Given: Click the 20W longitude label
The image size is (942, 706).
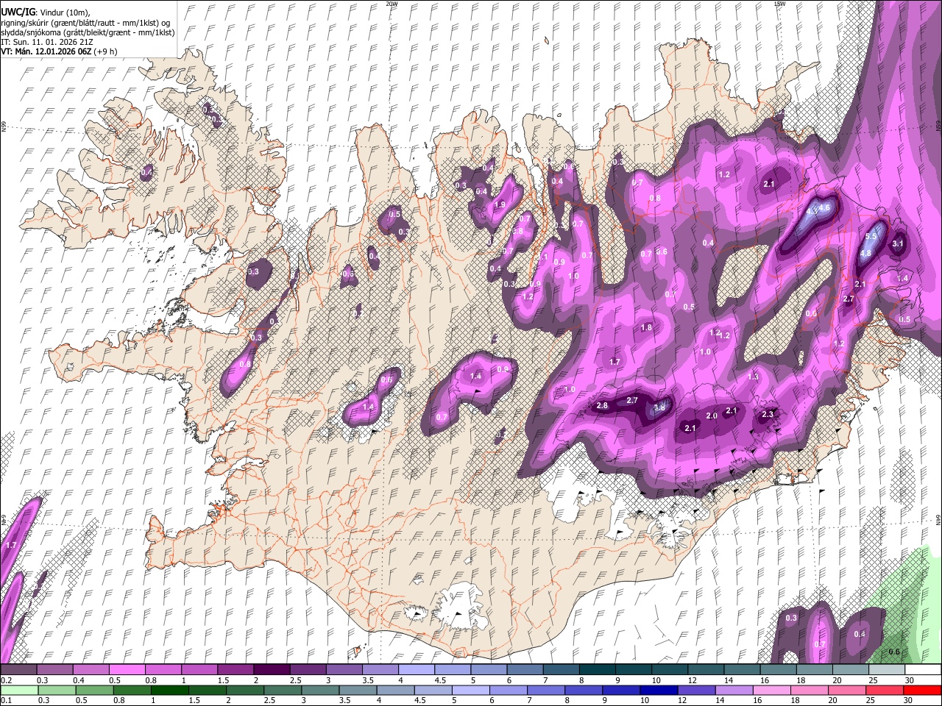Looking at the screenshot, I should coord(392,4).
